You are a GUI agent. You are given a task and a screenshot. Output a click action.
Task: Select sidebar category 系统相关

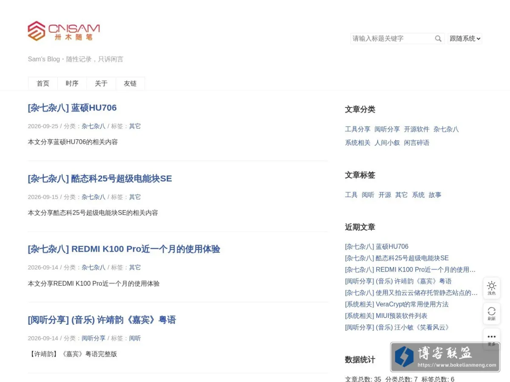pos(357,143)
